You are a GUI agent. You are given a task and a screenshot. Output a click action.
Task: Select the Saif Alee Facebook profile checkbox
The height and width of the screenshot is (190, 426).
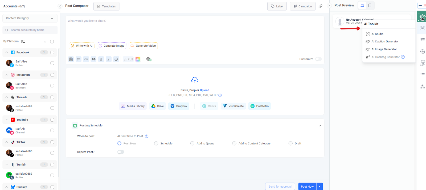tap(52, 63)
